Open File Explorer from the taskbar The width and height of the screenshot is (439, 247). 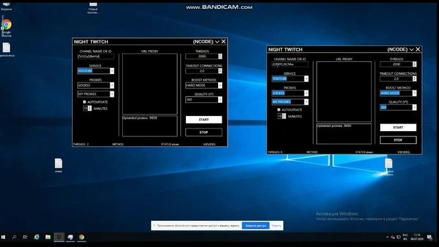[48, 237]
